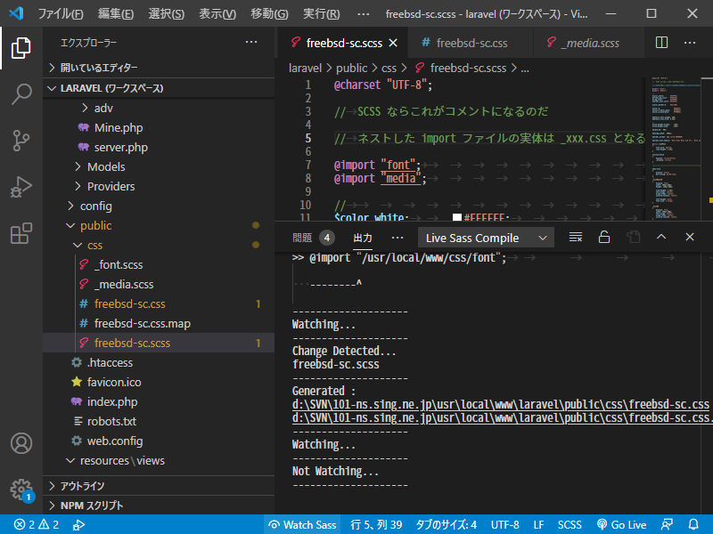This screenshot has width=713, height=534.
Task: Open the Search view in activity bar
Action: pyautogui.click(x=21, y=94)
